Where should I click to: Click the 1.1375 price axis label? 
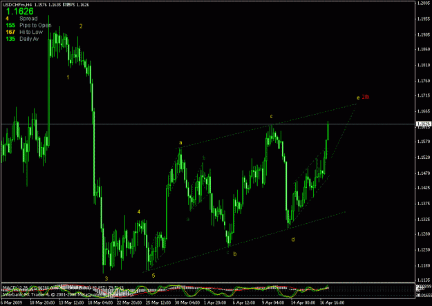424,204
